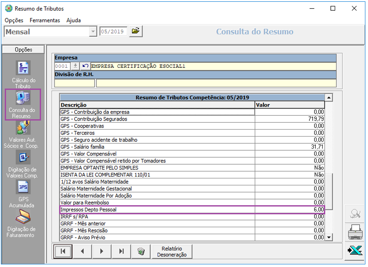This screenshot has width=368, height=267.
Task: Click the Descrição column header
Action: click(x=158, y=105)
